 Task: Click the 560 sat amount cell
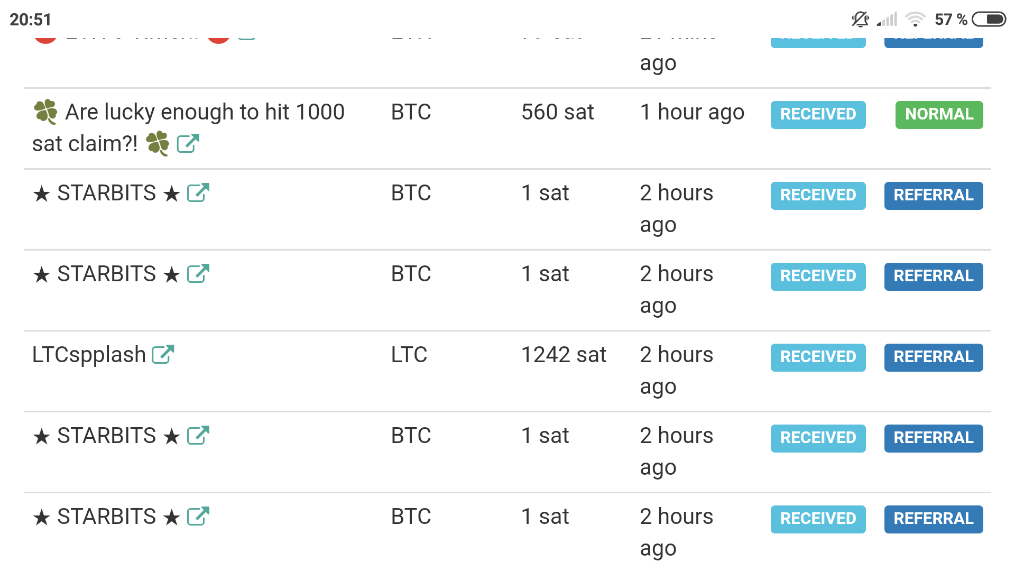tap(557, 112)
